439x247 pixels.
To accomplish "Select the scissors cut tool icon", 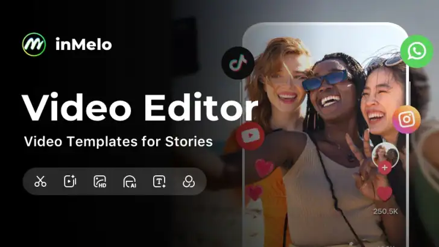I will point(40,181).
